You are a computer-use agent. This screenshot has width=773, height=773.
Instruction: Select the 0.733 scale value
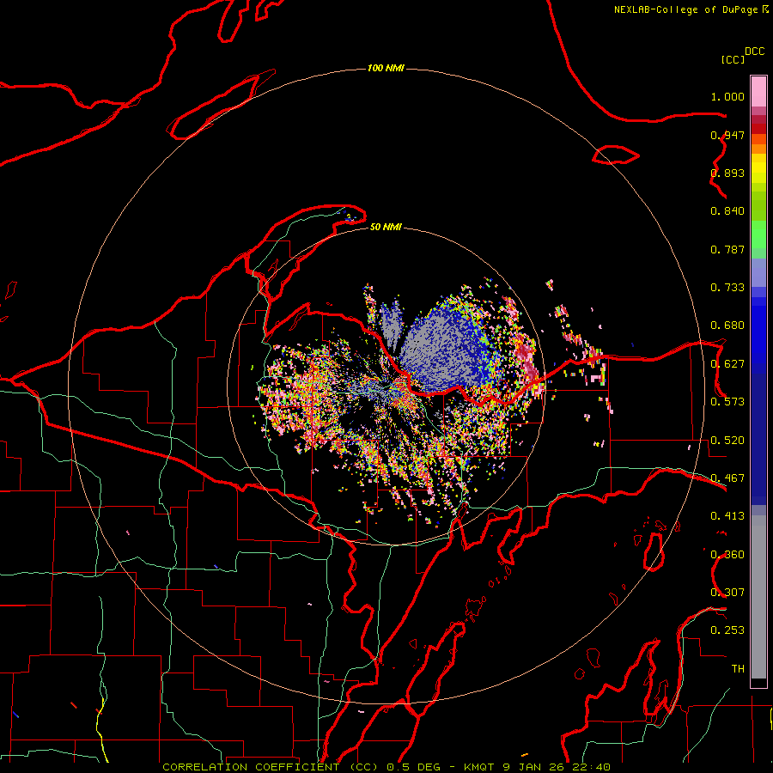[727, 288]
